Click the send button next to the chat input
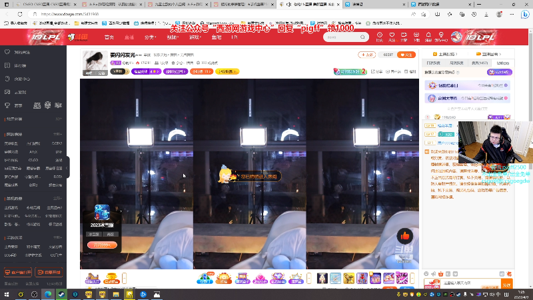This screenshot has height=300, width=533. pos(506,285)
